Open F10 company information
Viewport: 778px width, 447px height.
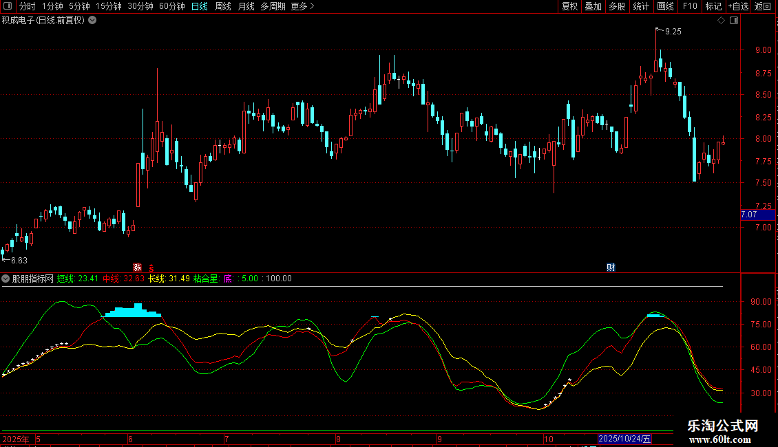click(x=690, y=6)
